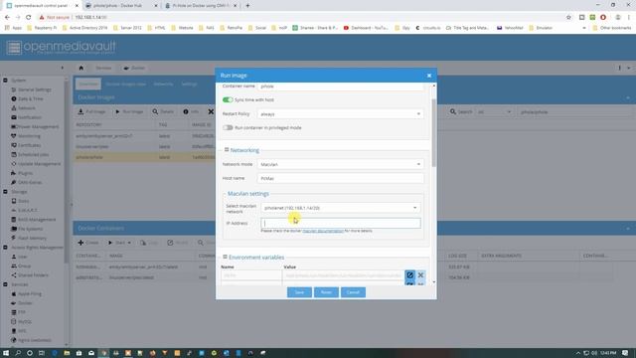Enable the Sync time with host switch

click(x=228, y=99)
